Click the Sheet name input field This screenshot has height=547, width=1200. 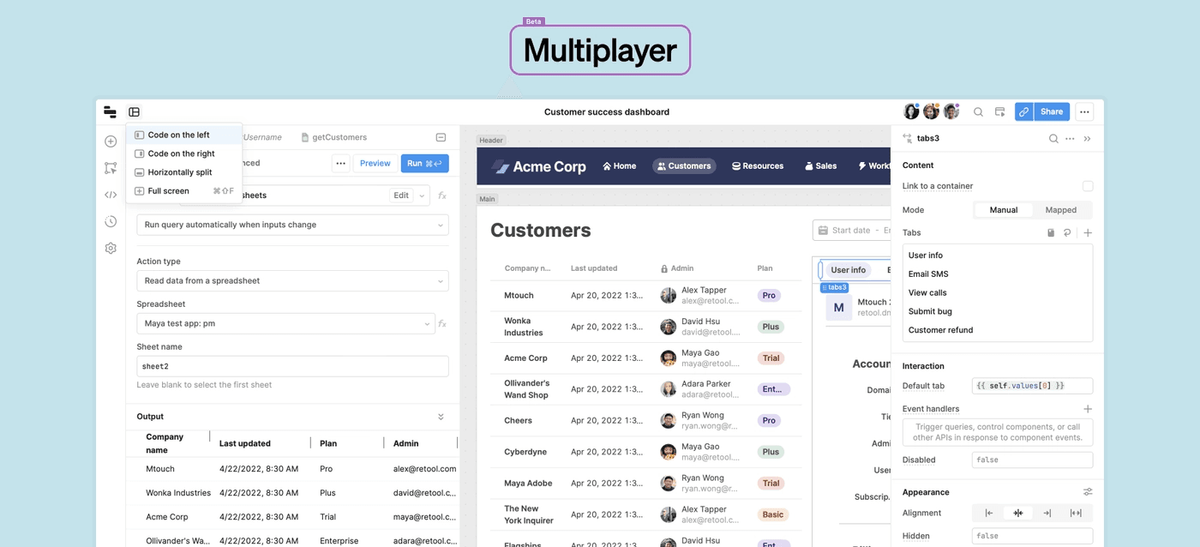click(x=292, y=366)
